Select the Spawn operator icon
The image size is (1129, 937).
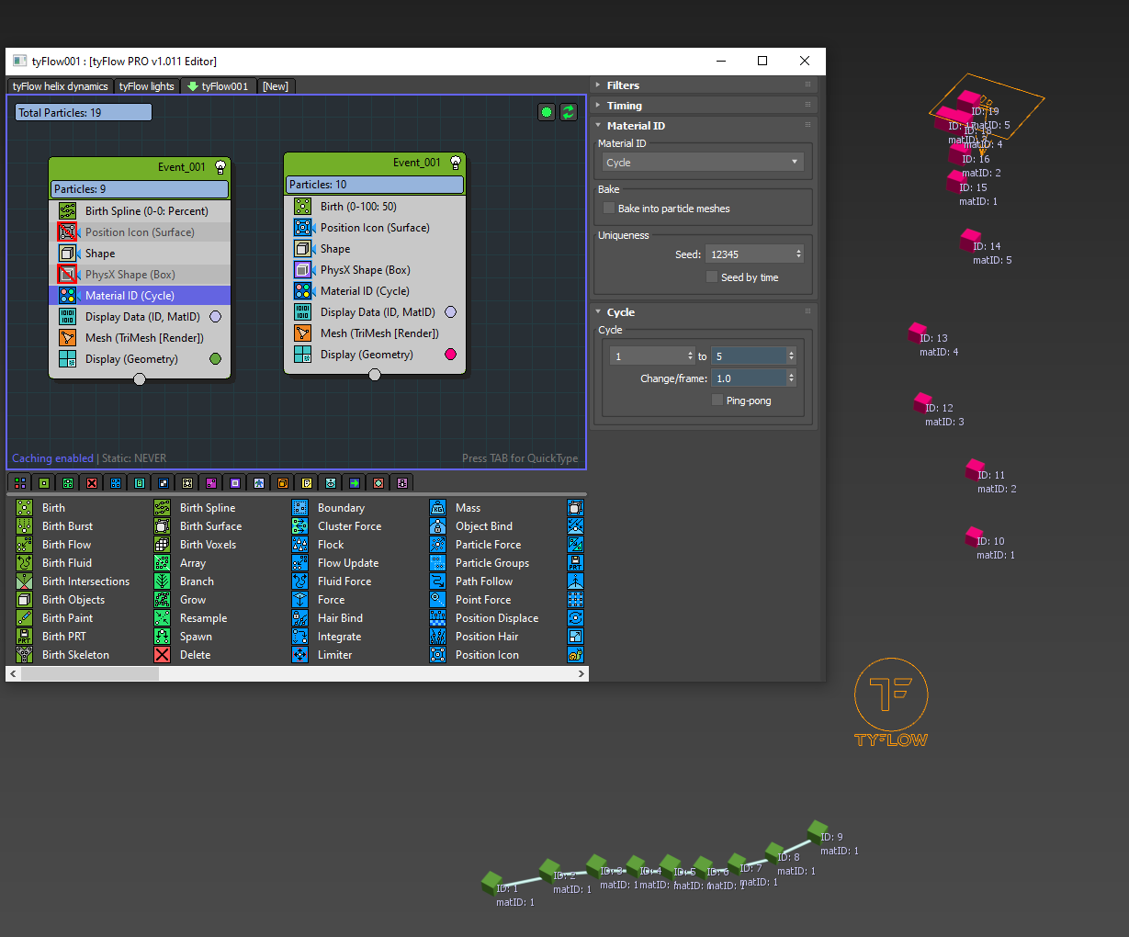pos(163,637)
